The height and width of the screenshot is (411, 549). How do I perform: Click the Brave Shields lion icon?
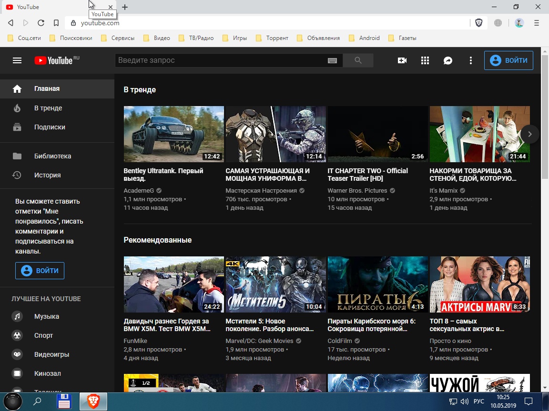(478, 23)
